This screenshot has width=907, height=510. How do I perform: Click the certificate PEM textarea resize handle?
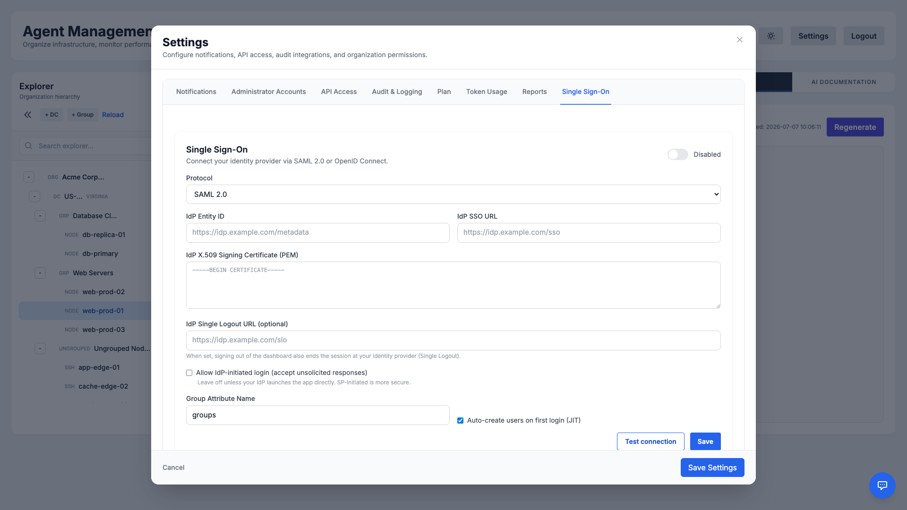pyautogui.click(x=718, y=306)
